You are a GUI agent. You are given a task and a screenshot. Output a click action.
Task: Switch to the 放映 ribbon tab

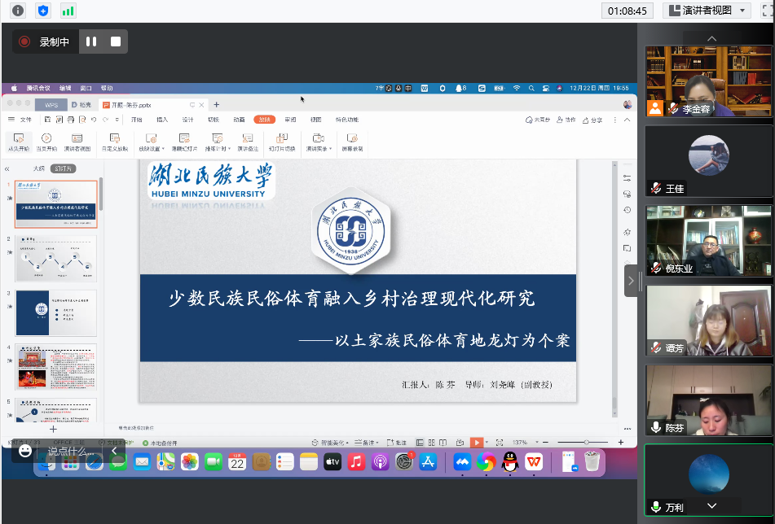click(x=263, y=120)
